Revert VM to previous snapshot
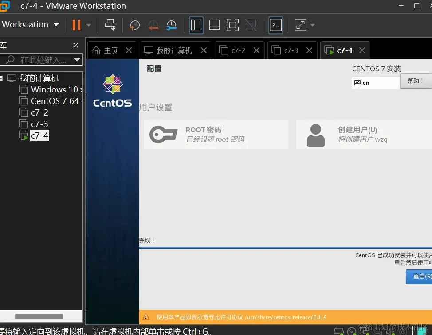Image resolution: width=432 pixels, height=335 pixels. coord(153,25)
